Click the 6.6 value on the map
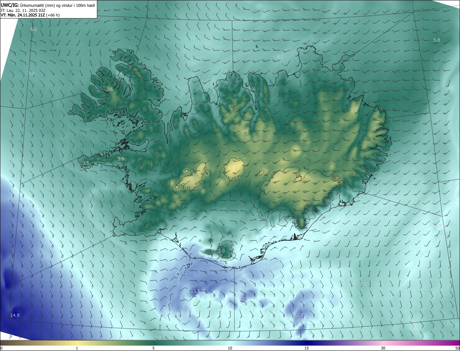 point(33,29)
